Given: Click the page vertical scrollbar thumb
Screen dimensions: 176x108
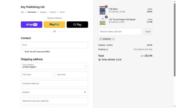Looking at the screenshot, I should tap(175, 40).
